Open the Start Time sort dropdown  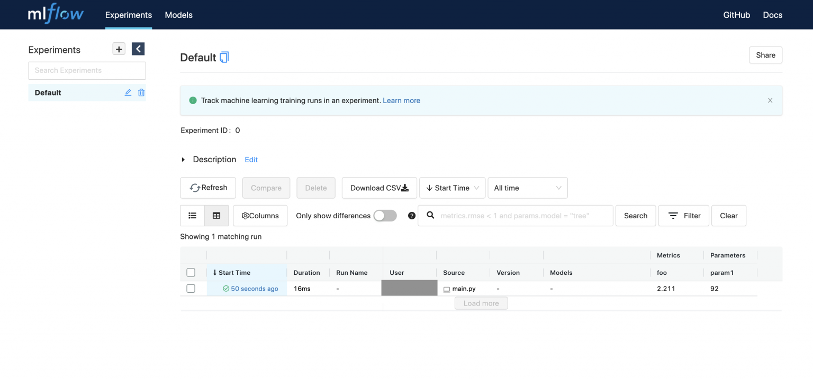(x=452, y=188)
